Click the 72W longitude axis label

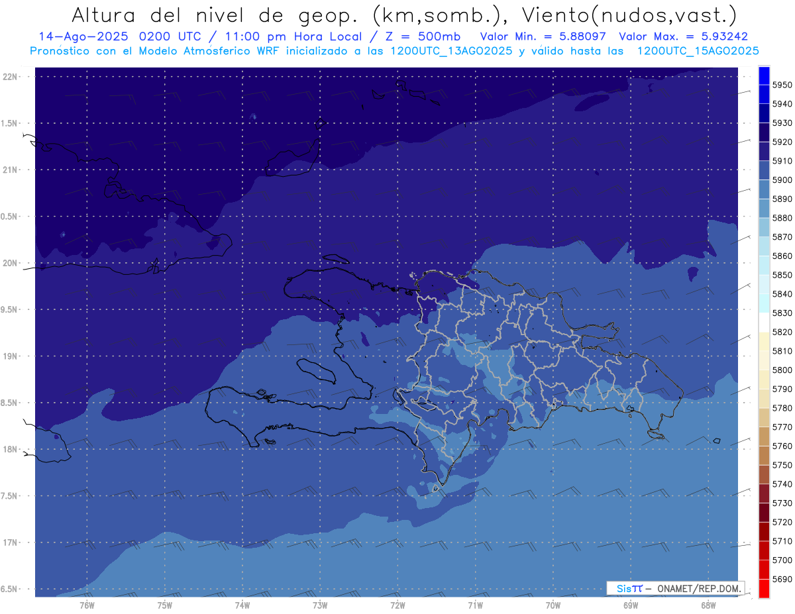397,604
